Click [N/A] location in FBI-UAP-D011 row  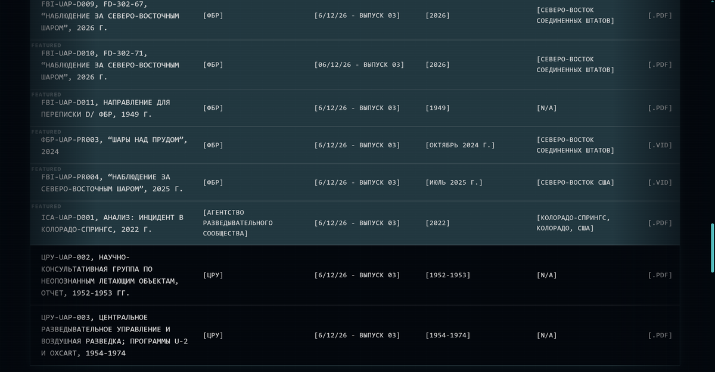547,108
